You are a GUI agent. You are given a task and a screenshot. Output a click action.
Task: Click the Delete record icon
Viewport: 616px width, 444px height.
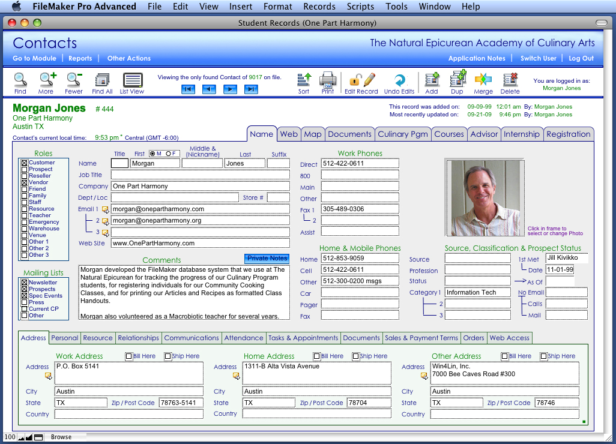510,80
